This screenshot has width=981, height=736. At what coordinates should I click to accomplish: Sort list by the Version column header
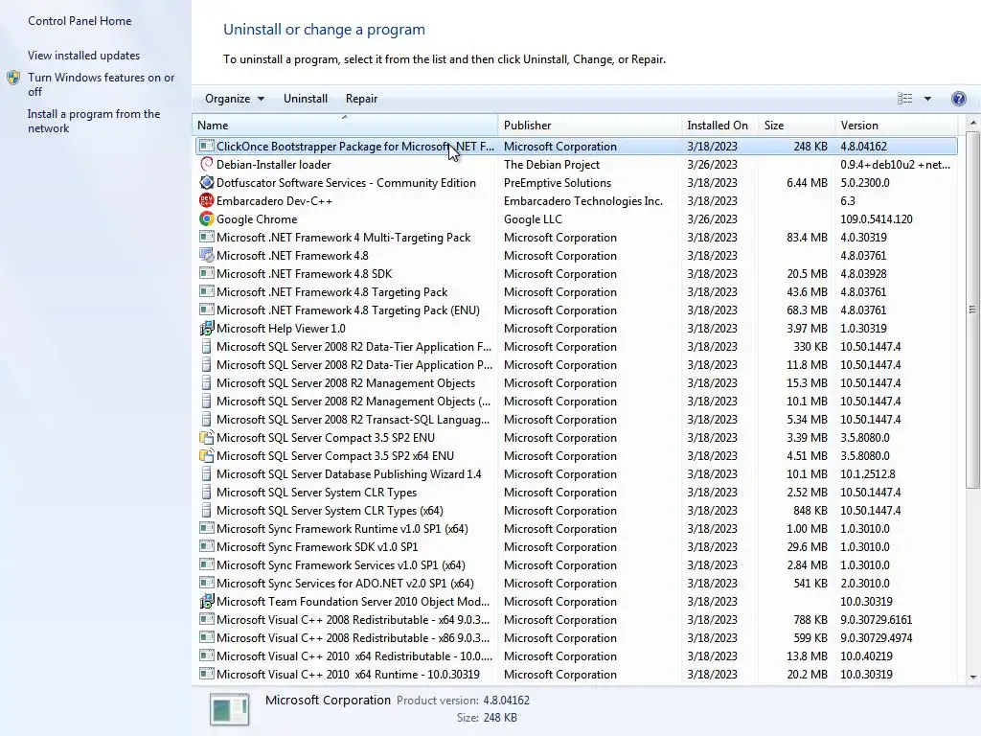(x=899, y=126)
